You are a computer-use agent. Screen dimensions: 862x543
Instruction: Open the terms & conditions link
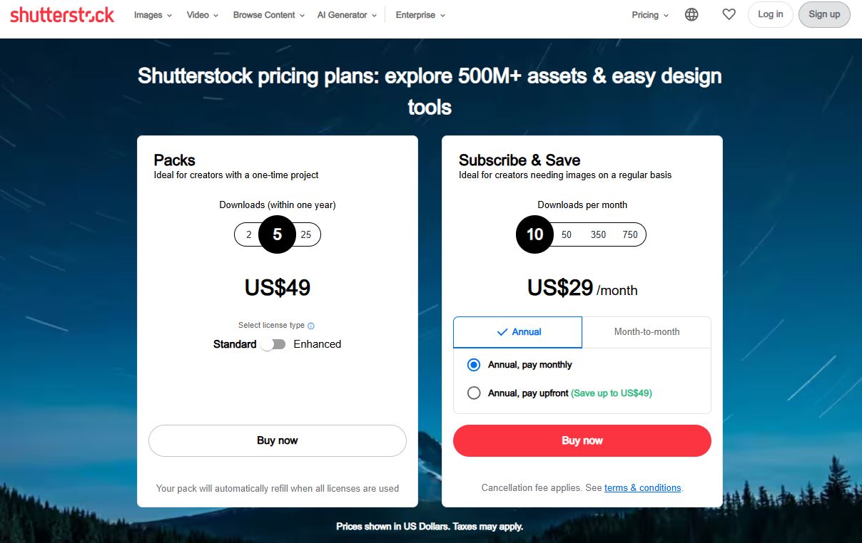(642, 488)
